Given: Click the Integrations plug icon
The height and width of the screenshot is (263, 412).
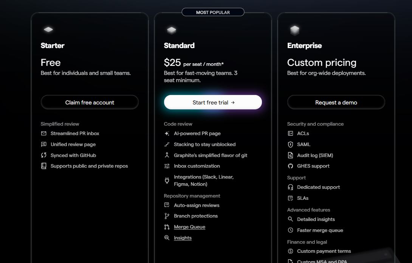Looking at the screenshot, I should 167,181.
